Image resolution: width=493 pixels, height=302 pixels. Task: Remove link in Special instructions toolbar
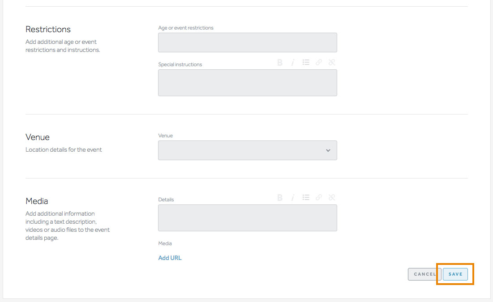click(332, 62)
